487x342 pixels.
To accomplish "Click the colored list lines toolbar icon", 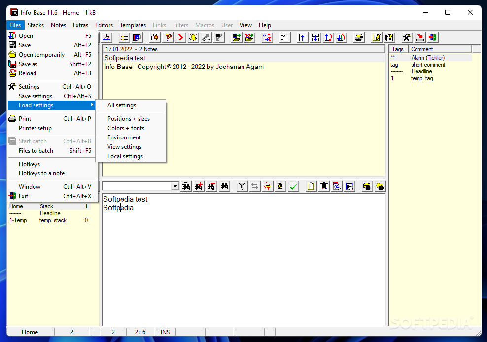I will click(x=124, y=37).
